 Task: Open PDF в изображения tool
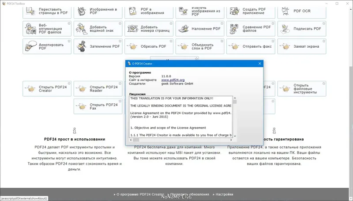point(149,12)
